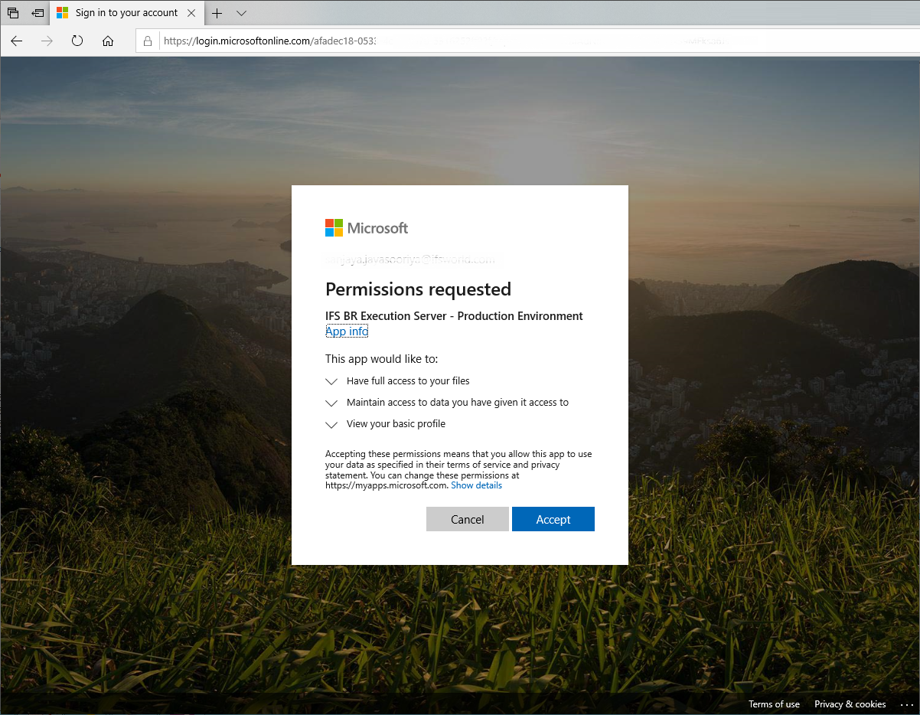Screen dimensions: 920x715
Task: Close the Sign in to your account tab
Action: coord(191,13)
